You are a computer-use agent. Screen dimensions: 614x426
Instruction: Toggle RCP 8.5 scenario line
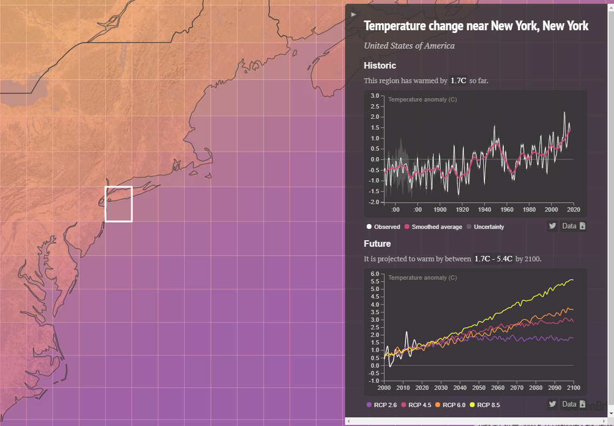[x=484, y=405]
